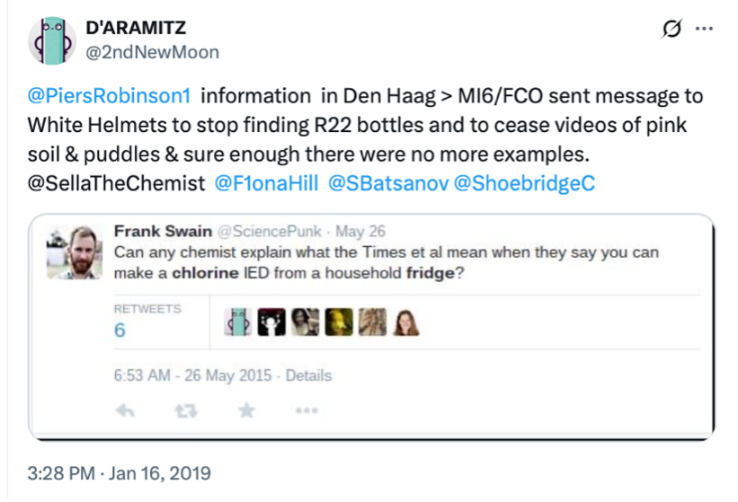This screenshot has width=738, height=502.
Task: Click the first retweeter avatar icon
Action: [236, 321]
